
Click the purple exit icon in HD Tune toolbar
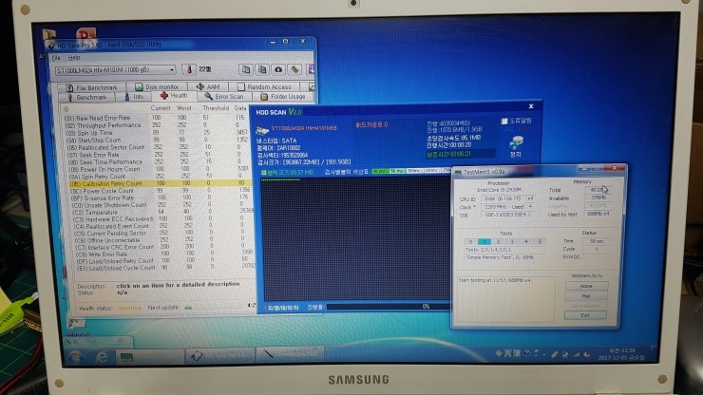(x=311, y=69)
